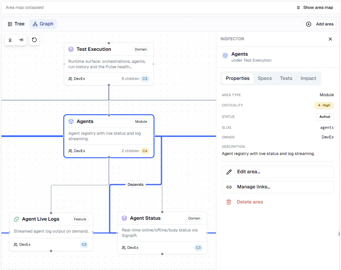This screenshot has width=341, height=270.
Task: Click the Test Execution bottom connector dot
Action: coord(109,85)
